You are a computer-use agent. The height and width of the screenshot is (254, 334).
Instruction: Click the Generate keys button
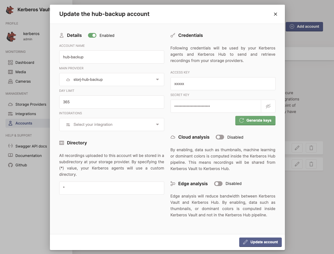tap(255, 120)
